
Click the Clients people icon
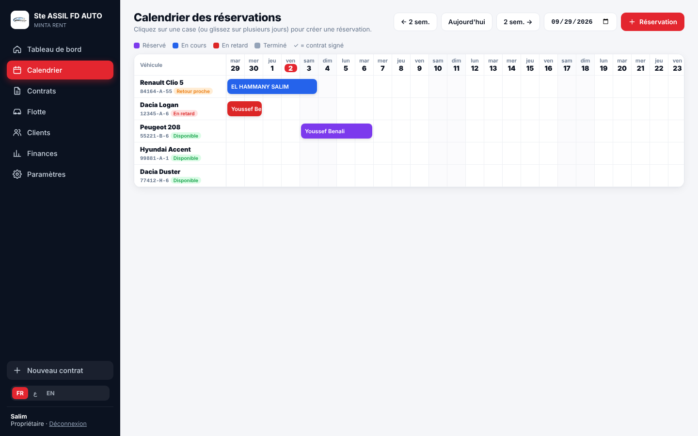point(17,133)
